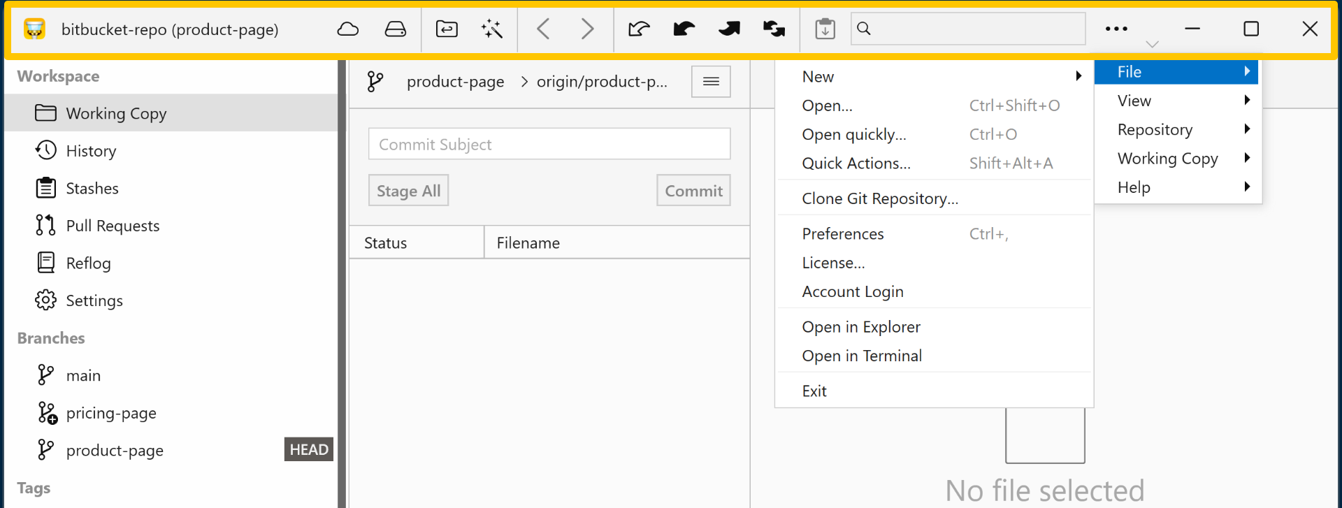Choose Clone Git Repository from menu
The width and height of the screenshot is (1342, 508).
[880, 199]
